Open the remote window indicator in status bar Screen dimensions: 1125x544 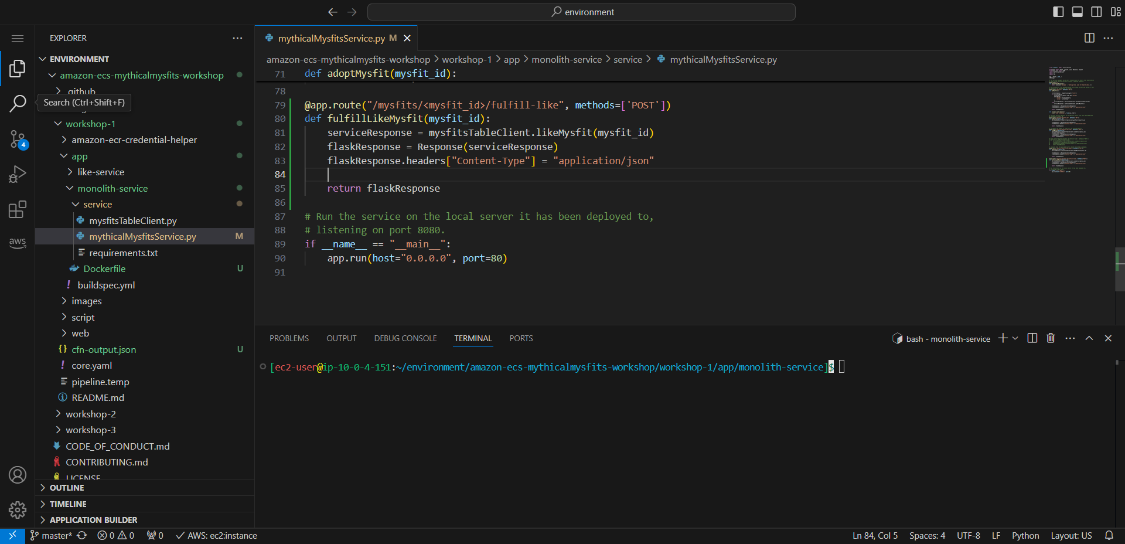[x=12, y=536]
